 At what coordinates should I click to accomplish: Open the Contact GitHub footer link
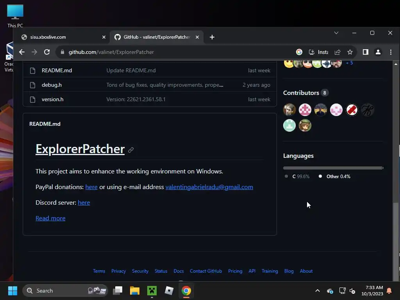click(x=206, y=271)
